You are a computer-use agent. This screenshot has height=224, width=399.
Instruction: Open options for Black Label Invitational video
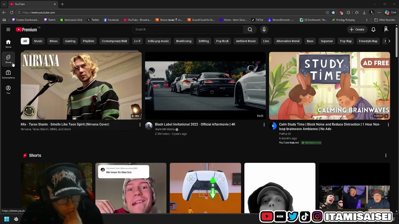pos(264,125)
